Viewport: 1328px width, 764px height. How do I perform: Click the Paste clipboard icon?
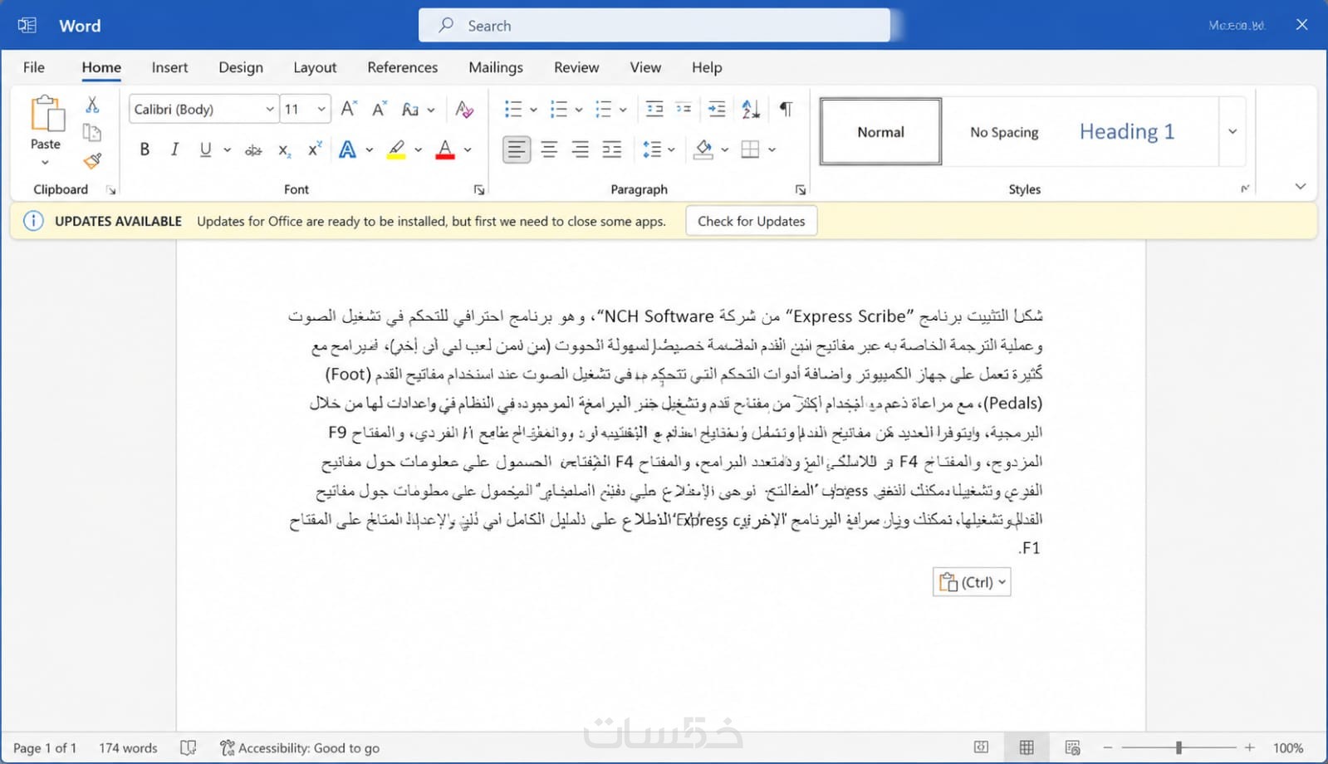(47, 114)
